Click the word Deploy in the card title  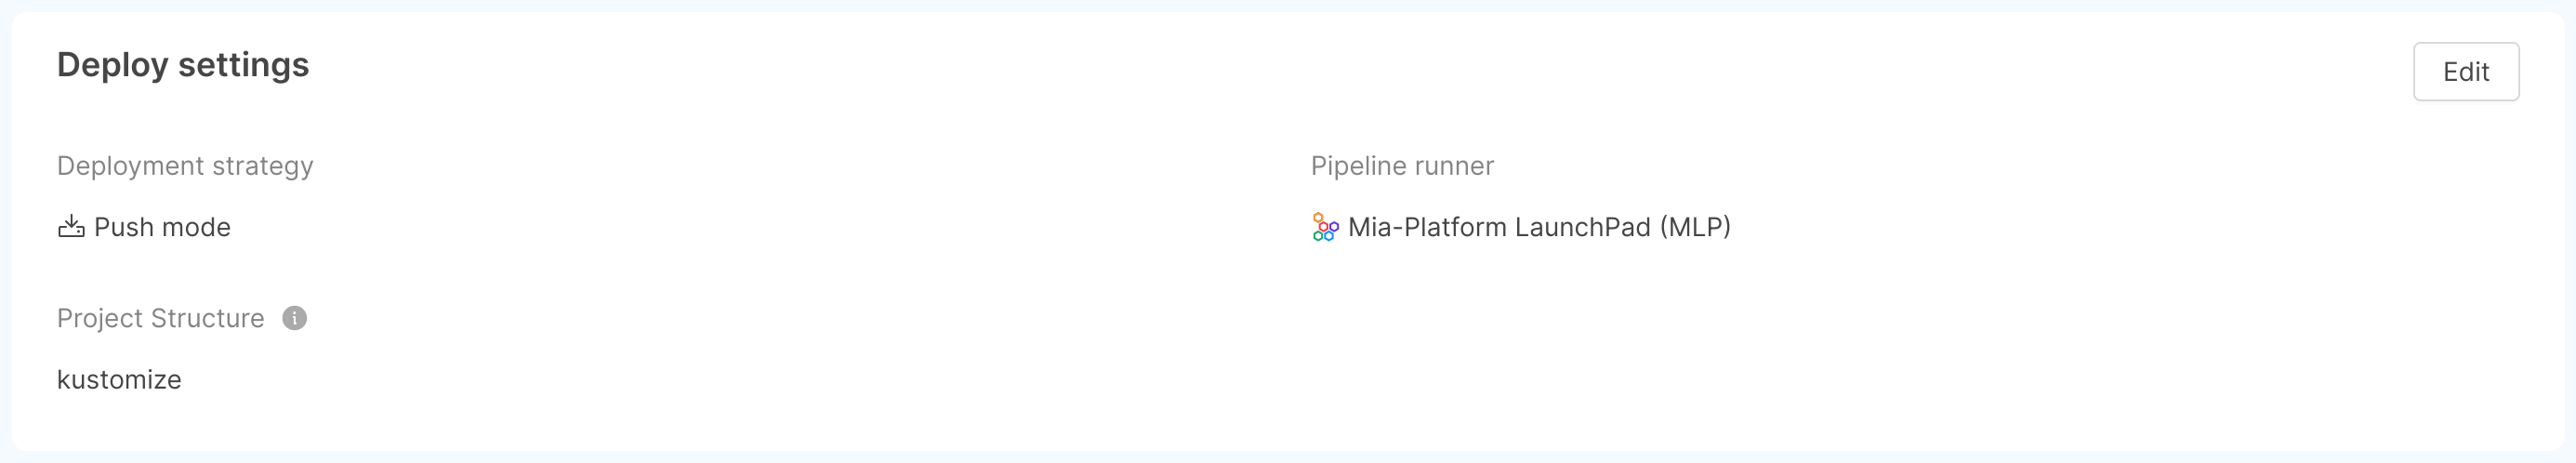113,65
